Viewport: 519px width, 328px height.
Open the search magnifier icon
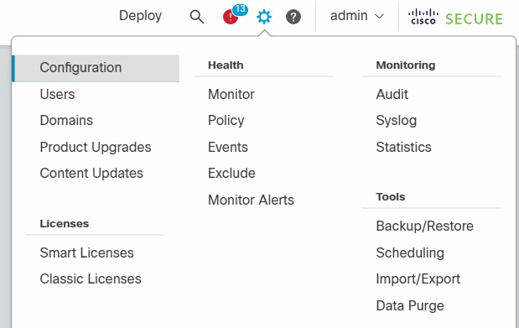coord(196,17)
